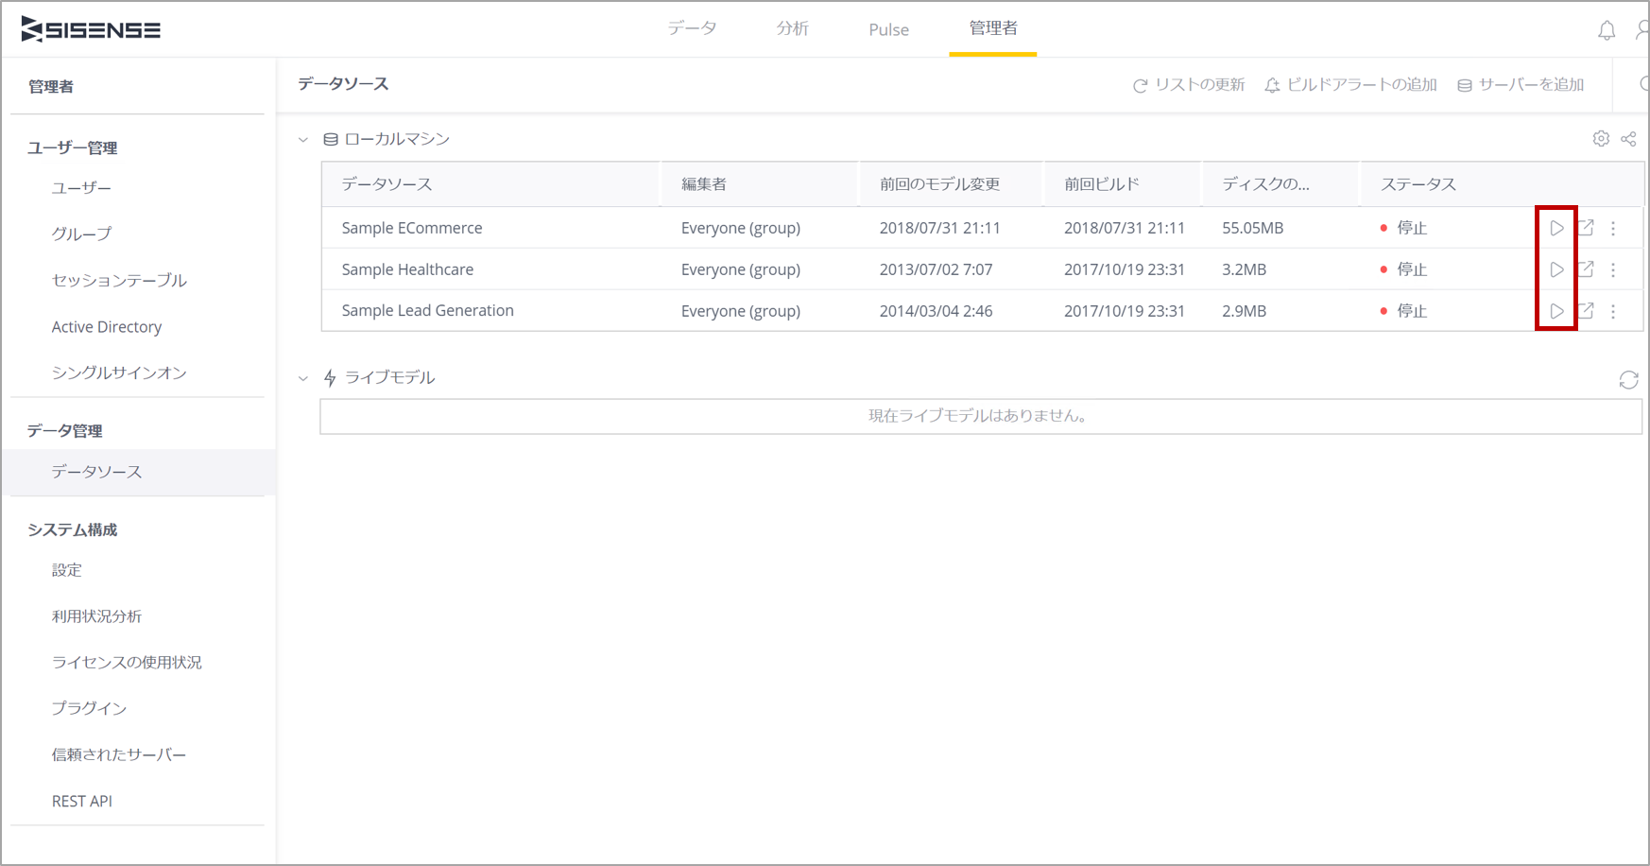Click 2014/03/04 2:46 model change date

click(936, 311)
